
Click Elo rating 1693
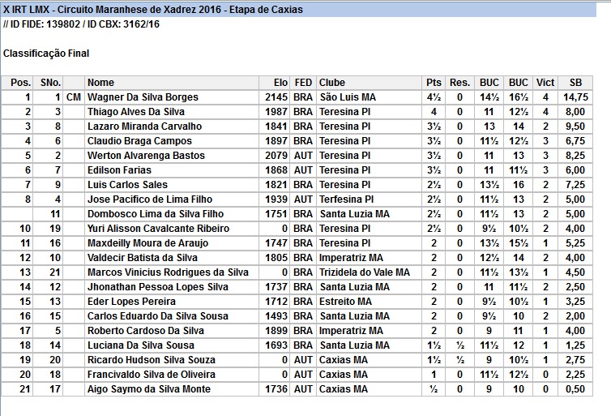(x=276, y=345)
